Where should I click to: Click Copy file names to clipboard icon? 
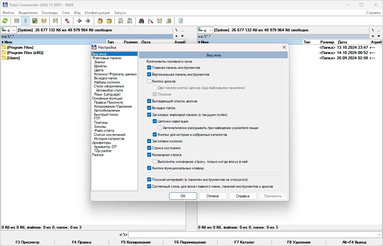[x=169, y=21]
